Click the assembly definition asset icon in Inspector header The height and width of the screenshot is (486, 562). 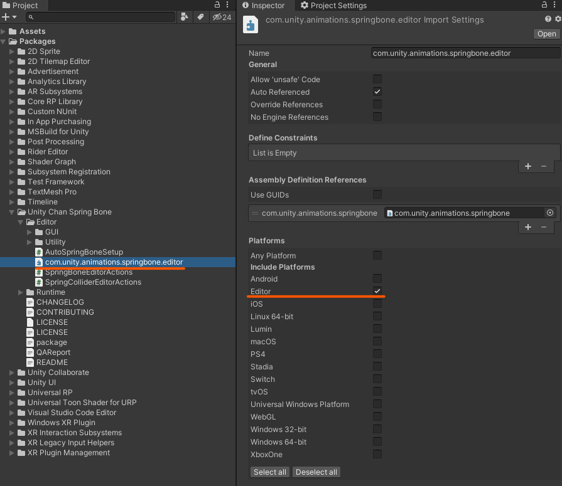pos(251,25)
